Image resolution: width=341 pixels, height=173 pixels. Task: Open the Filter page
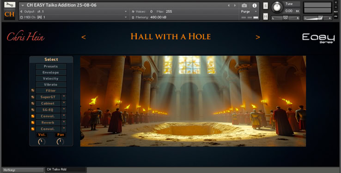51,91
